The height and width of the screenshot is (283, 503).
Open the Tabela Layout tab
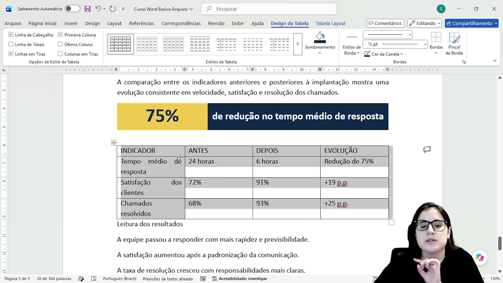click(x=330, y=23)
